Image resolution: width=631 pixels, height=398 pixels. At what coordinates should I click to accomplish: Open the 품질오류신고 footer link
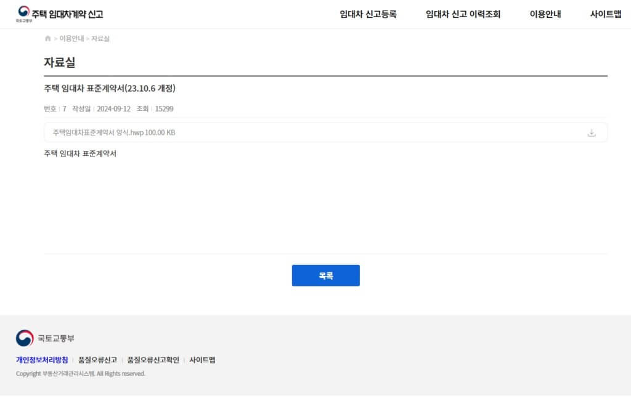(97, 360)
